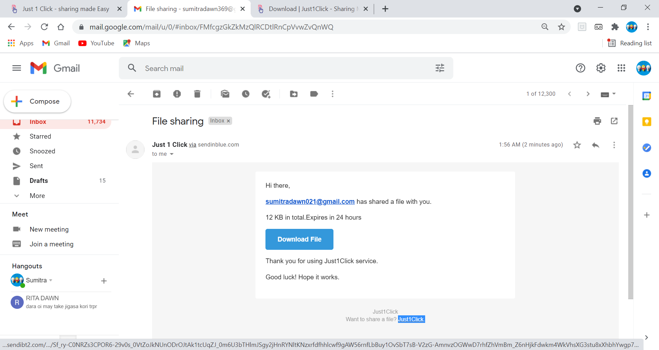Open advanced search options
Image resolution: width=659 pixels, height=350 pixels.
[x=440, y=68]
